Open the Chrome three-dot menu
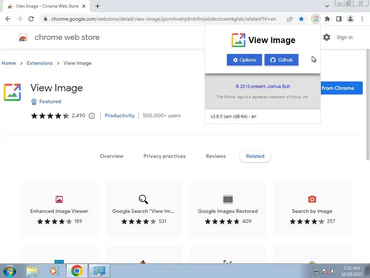Screen dimensions: 370x278 click(x=362, y=19)
